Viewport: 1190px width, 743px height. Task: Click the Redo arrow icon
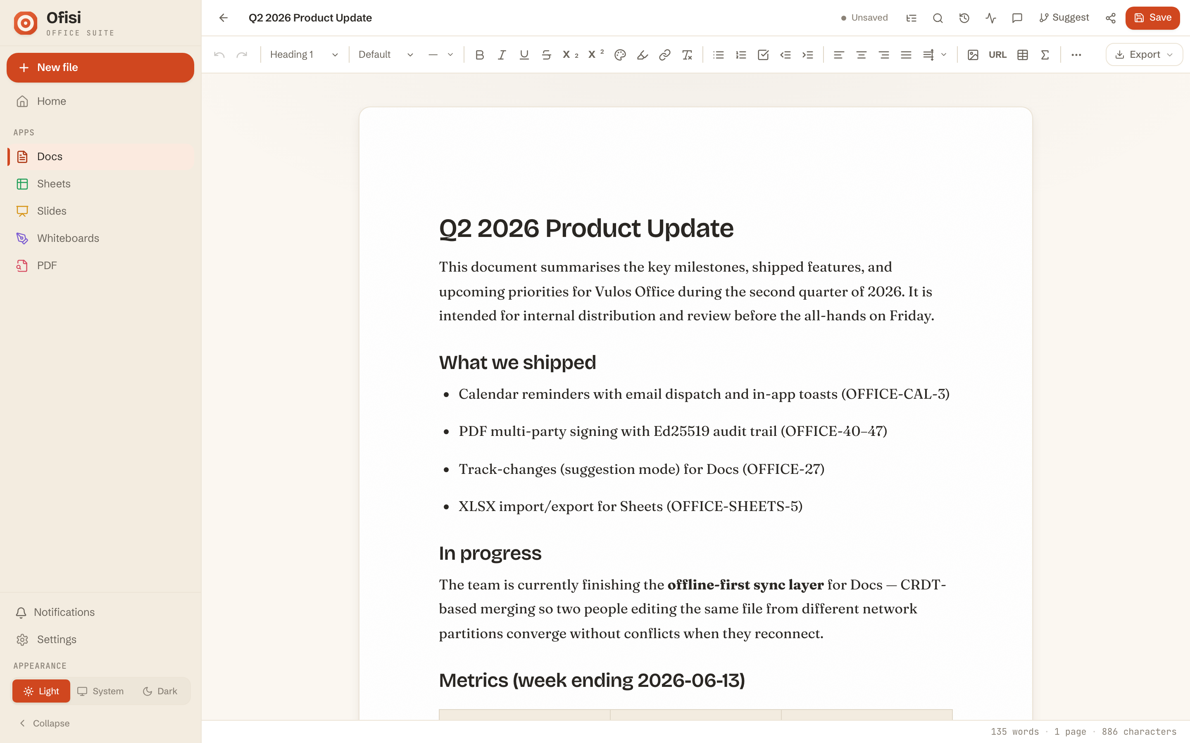(242, 54)
